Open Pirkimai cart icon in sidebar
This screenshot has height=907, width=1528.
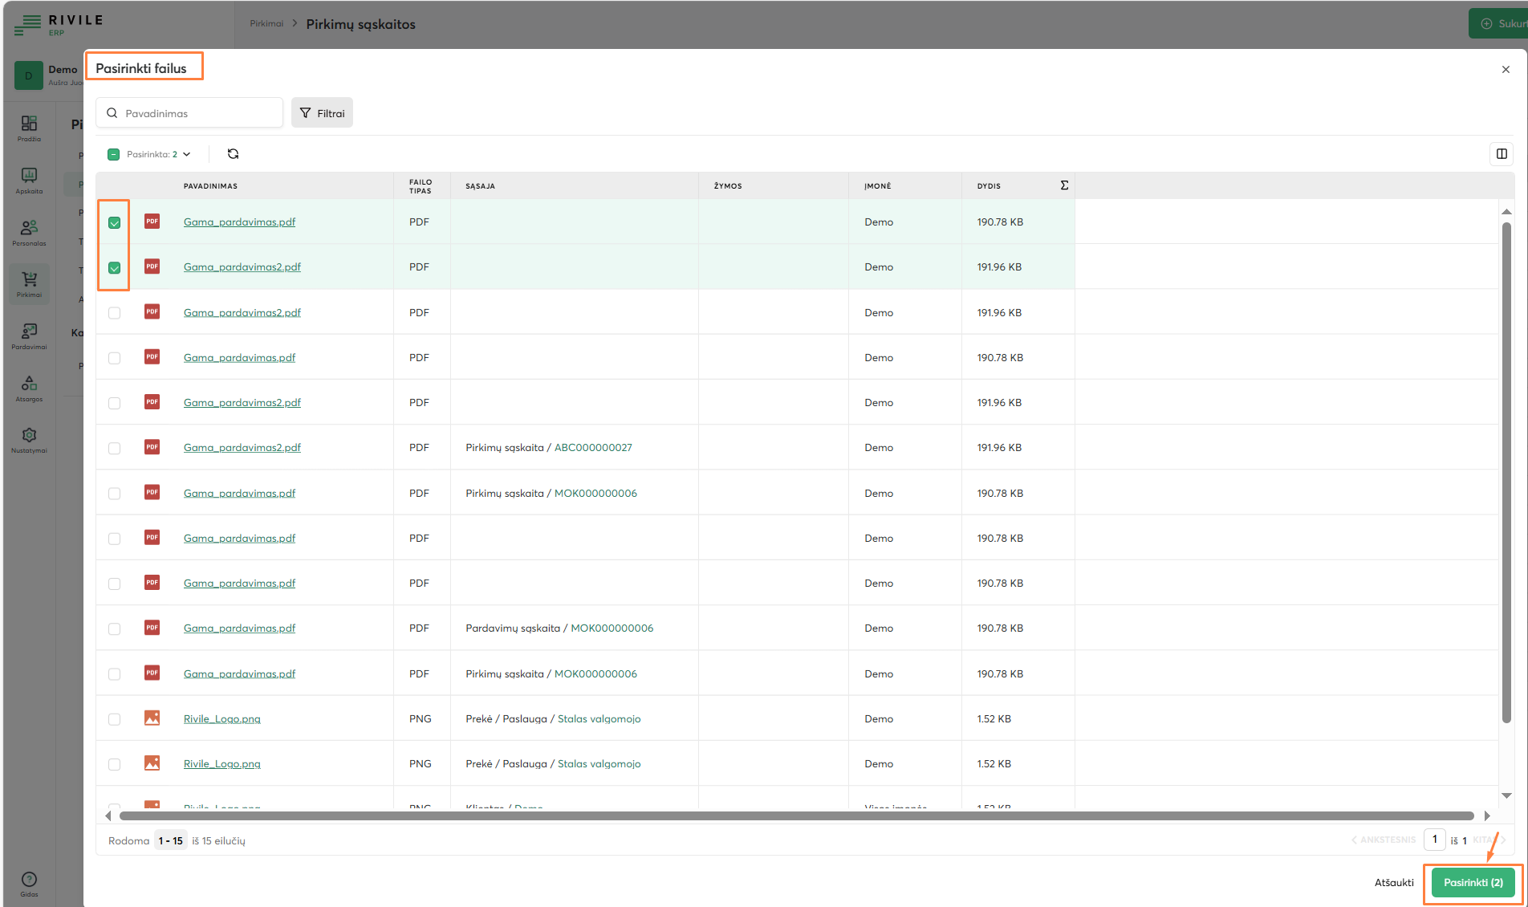pyautogui.click(x=30, y=283)
